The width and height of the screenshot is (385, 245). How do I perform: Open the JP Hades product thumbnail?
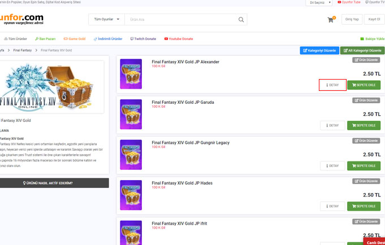(131, 195)
